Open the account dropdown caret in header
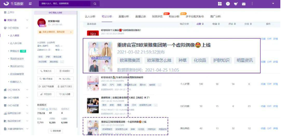281x137 pixels. coord(273,3)
